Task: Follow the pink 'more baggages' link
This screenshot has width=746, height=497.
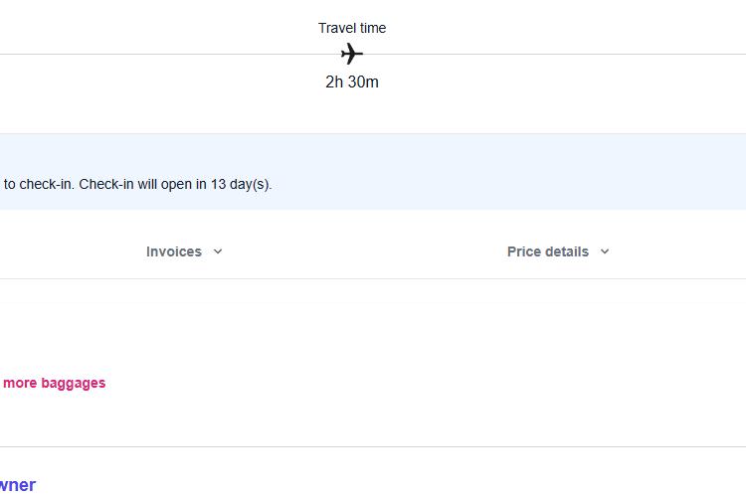Action: (x=55, y=384)
